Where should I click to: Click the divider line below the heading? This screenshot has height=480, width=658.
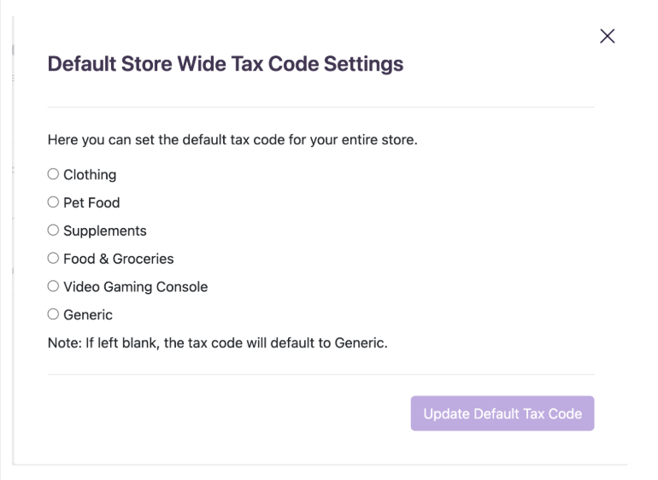pyautogui.click(x=320, y=107)
